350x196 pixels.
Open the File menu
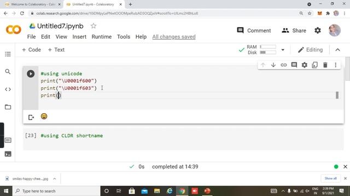coord(32,36)
